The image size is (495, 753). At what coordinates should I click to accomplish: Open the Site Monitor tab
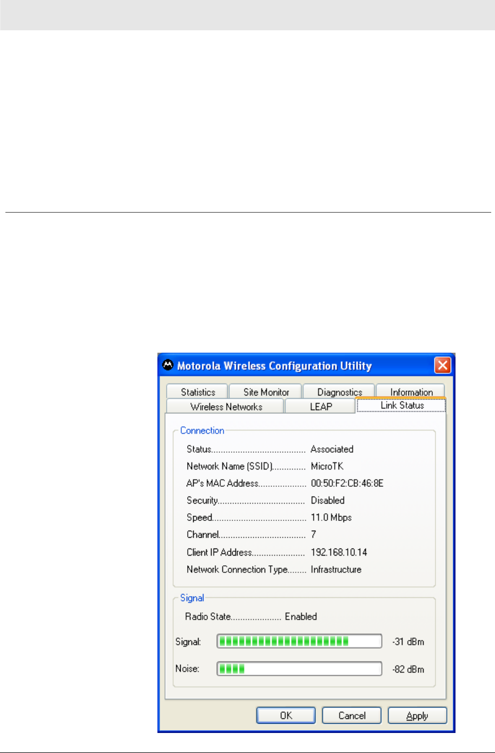266,392
